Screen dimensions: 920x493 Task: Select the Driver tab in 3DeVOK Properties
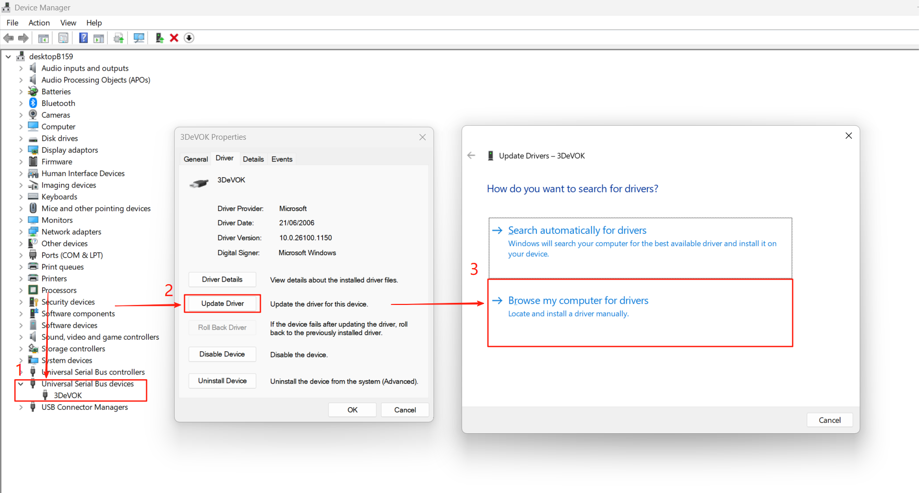pos(225,158)
